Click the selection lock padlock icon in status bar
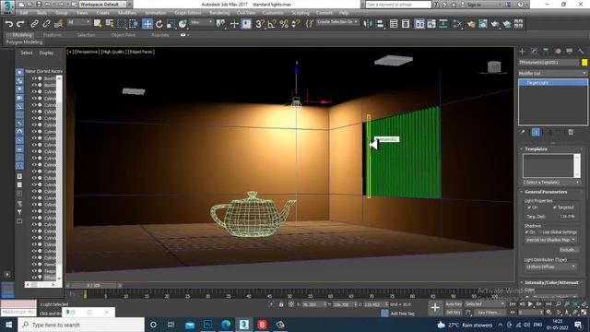 [281, 304]
